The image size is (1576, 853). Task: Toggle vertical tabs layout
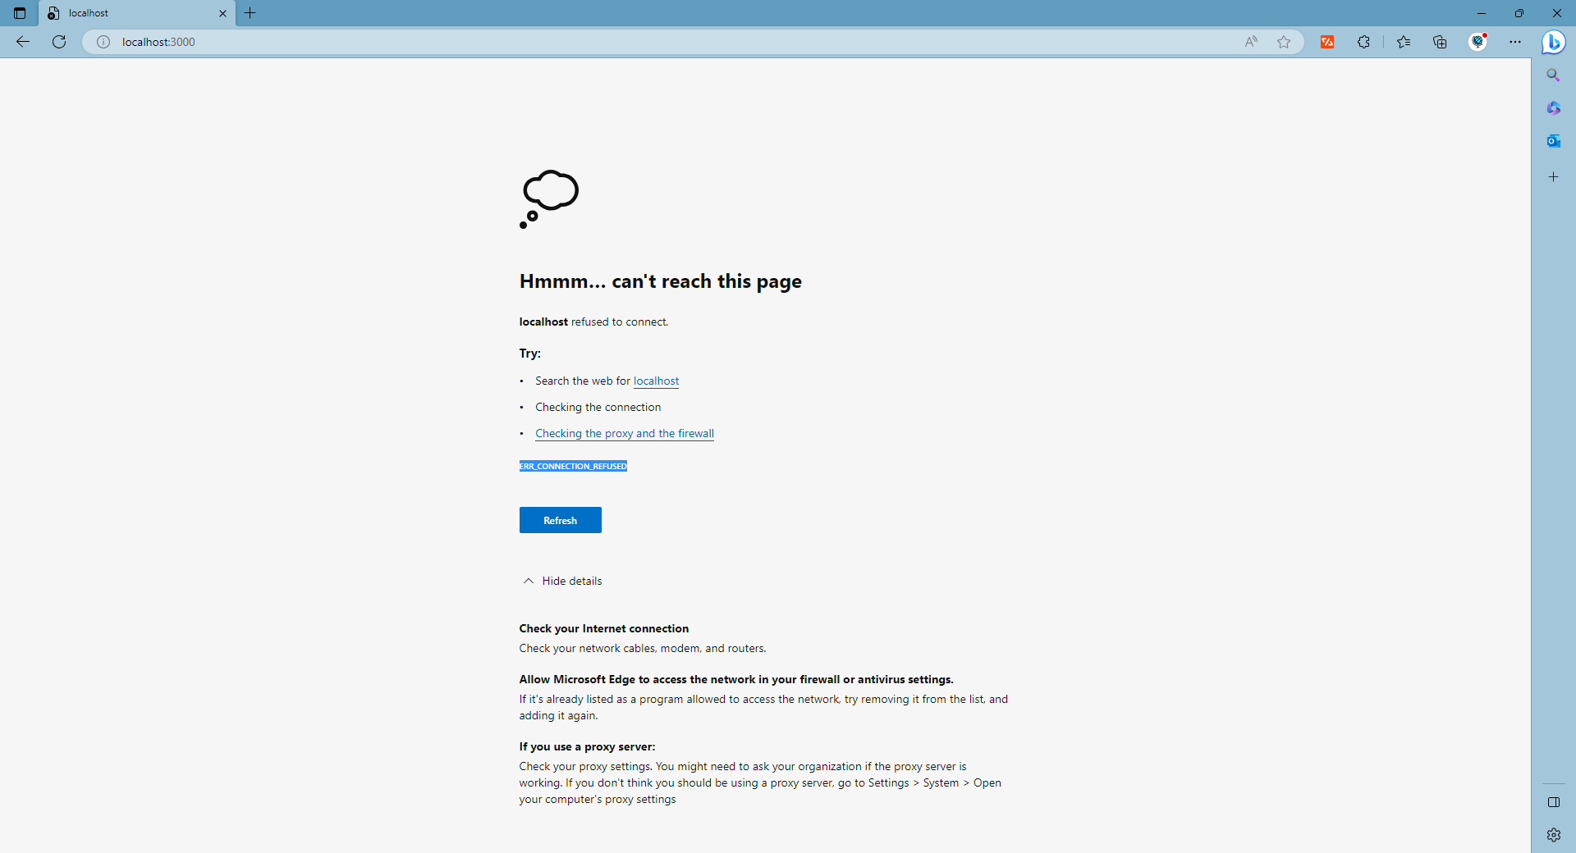tap(19, 13)
